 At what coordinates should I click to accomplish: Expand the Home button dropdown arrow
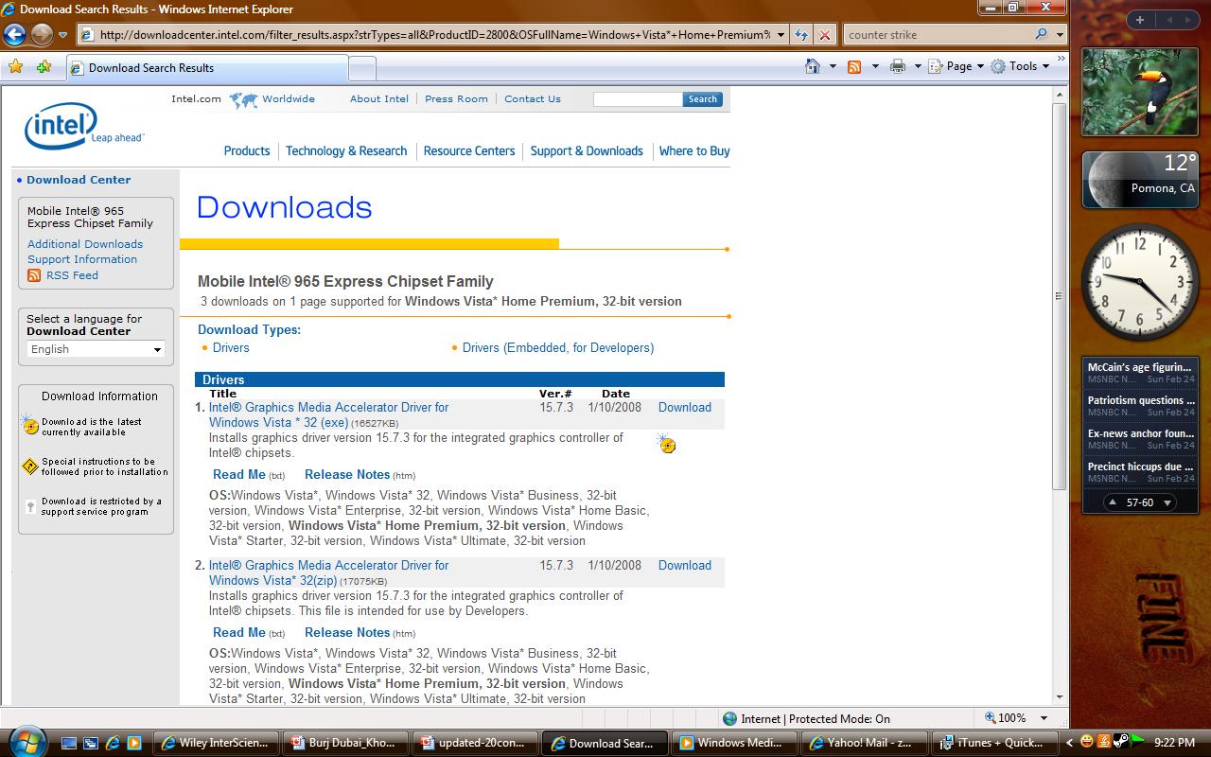click(x=833, y=66)
